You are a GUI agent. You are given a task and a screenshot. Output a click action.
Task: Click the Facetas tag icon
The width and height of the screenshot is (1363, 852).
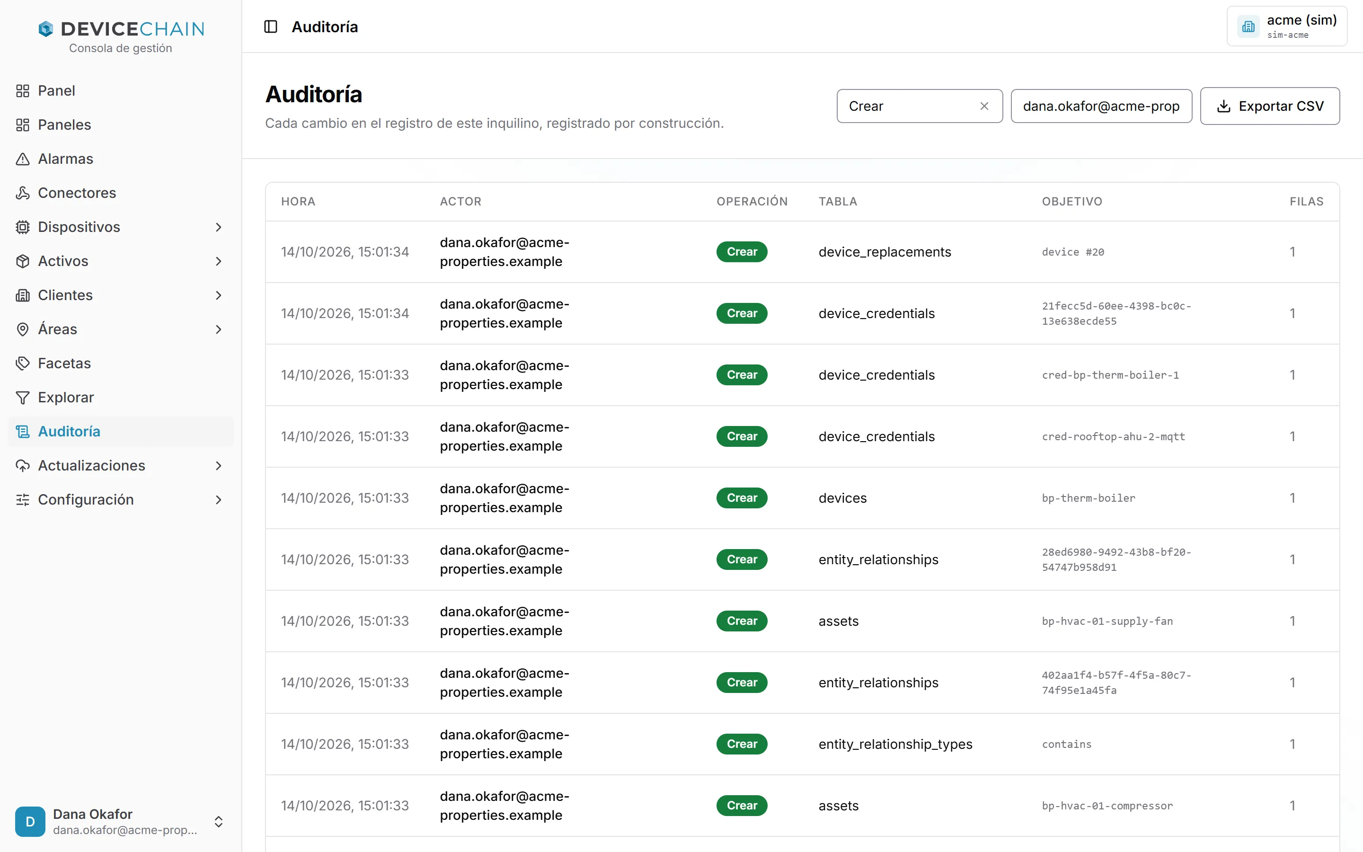23,364
